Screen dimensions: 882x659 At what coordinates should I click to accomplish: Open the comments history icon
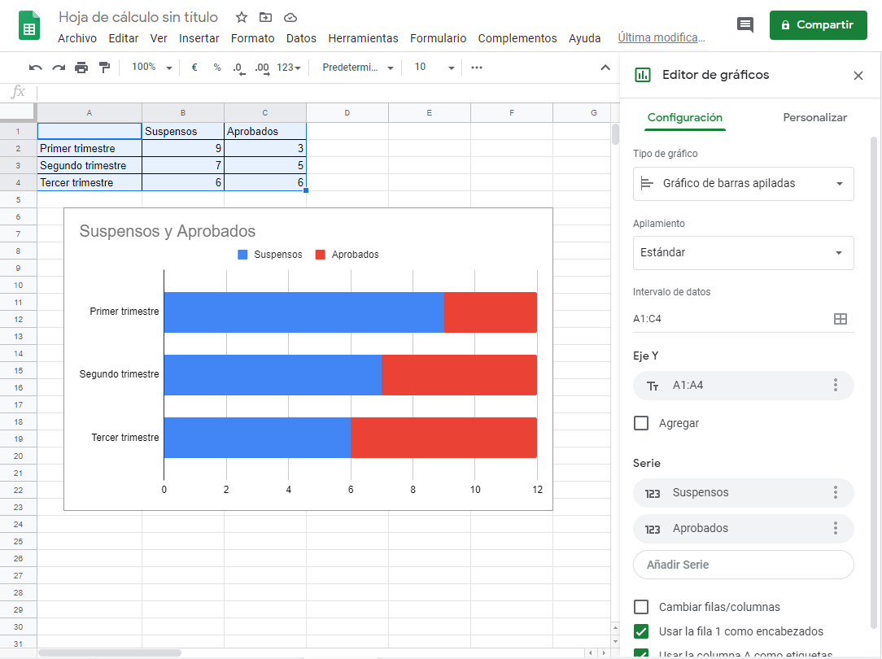tap(745, 25)
